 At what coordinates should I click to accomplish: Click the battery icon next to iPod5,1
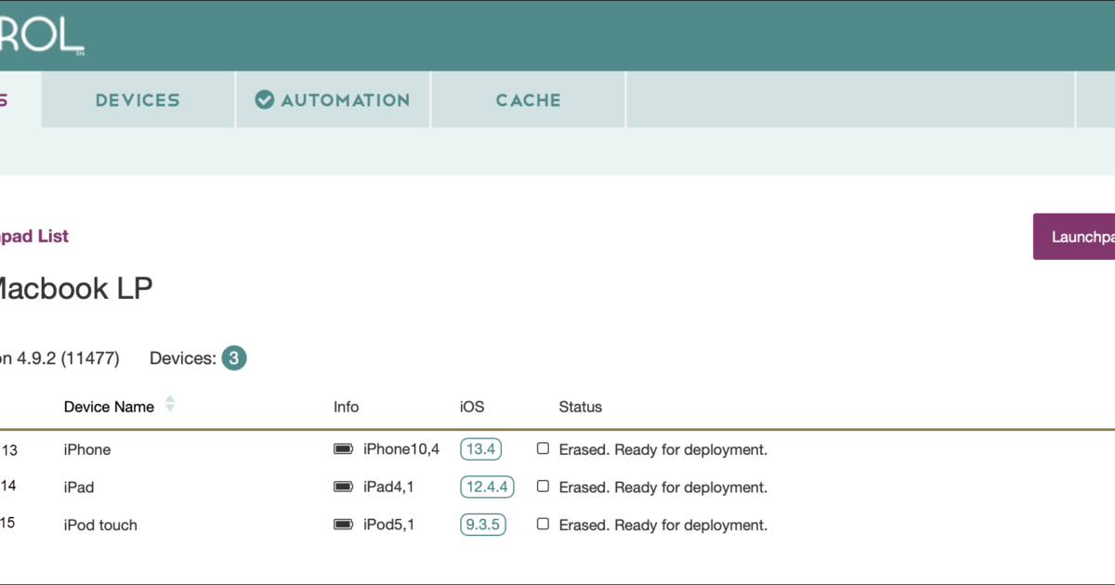[341, 525]
